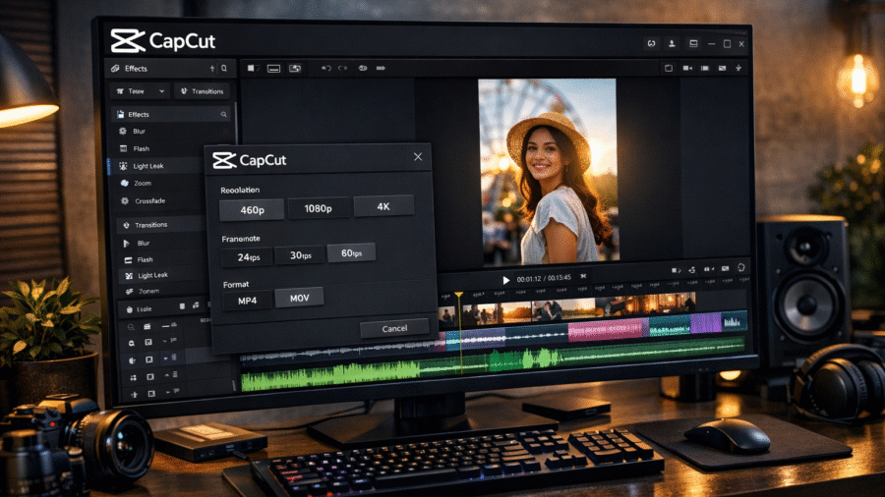This screenshot has width=885, height=497.
Task: Choose Flash under Transitions section
Action: coord(145,259)
